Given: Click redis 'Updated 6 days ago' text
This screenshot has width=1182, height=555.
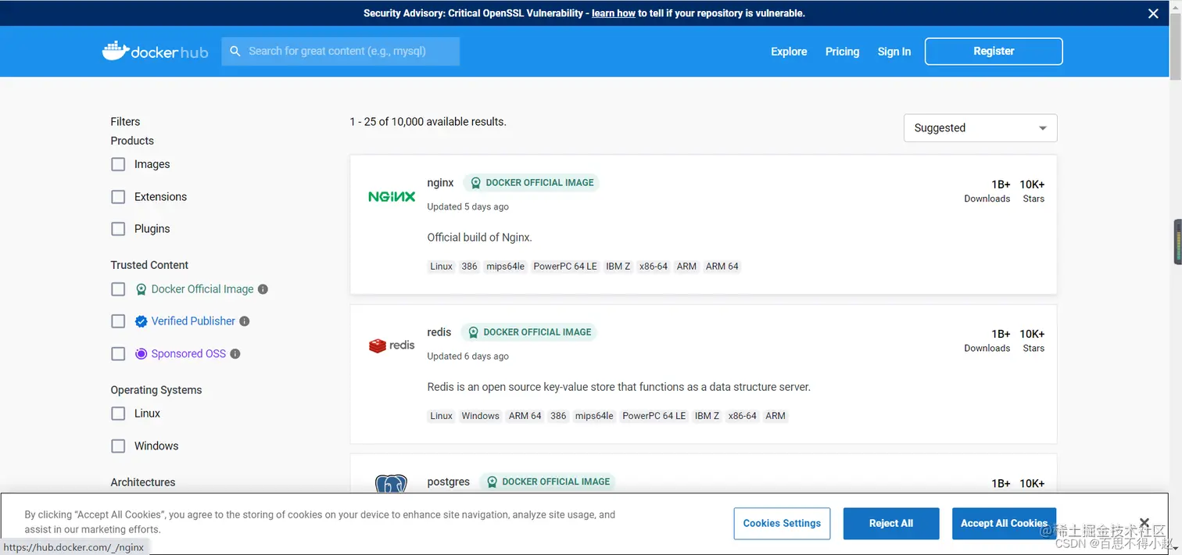Looking at the screenshot, I should [x=468, y=356].
